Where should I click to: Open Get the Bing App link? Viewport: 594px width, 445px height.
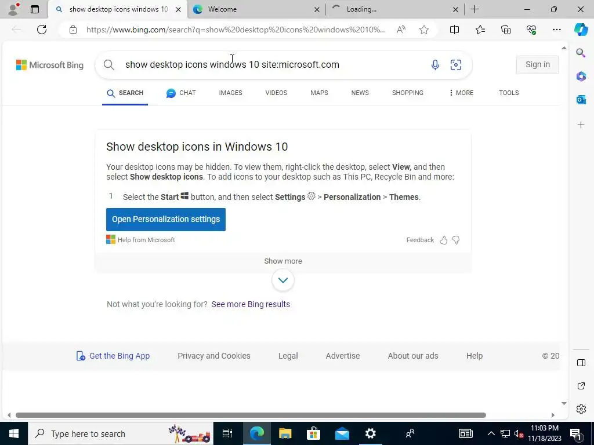(113, 356)
